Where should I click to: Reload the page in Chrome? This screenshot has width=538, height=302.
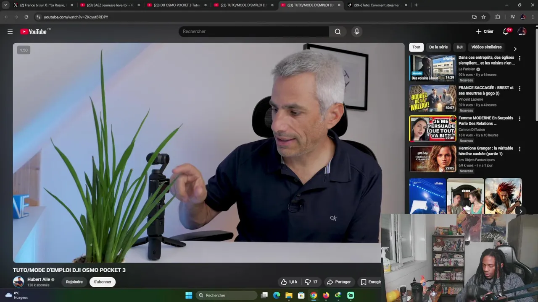[x=26, y=17]
